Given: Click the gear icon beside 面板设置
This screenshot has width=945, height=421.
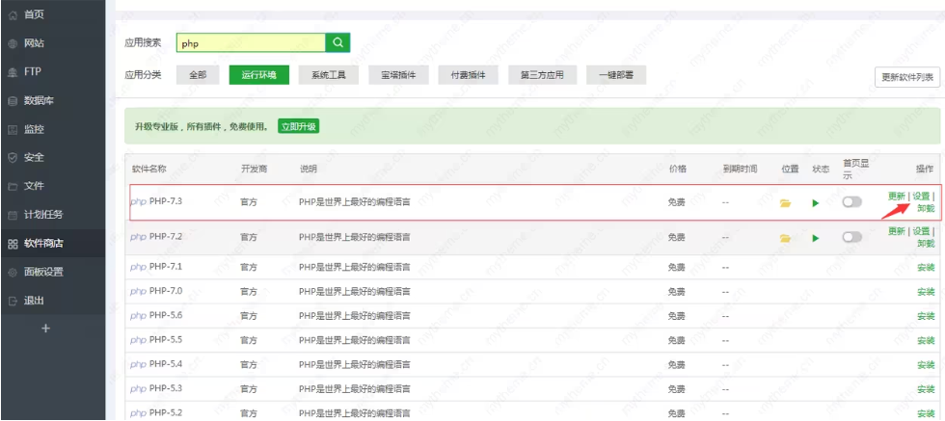Looking at the screenshot, I should [13, 273].
